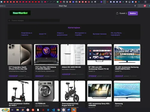Click the ABP adblock extension icon
Image resolution: width=150 pixels, height=112 pixels.
[145, 6]
